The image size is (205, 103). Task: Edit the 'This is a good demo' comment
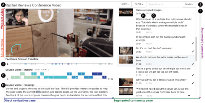[193, 75]
